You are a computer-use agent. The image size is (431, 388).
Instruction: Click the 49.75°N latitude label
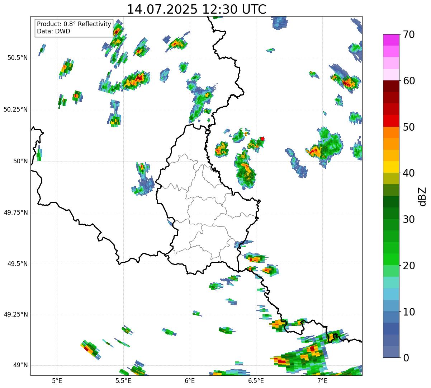[x=16, y=212]
